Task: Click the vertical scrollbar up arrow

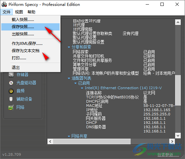Action: 178,22
